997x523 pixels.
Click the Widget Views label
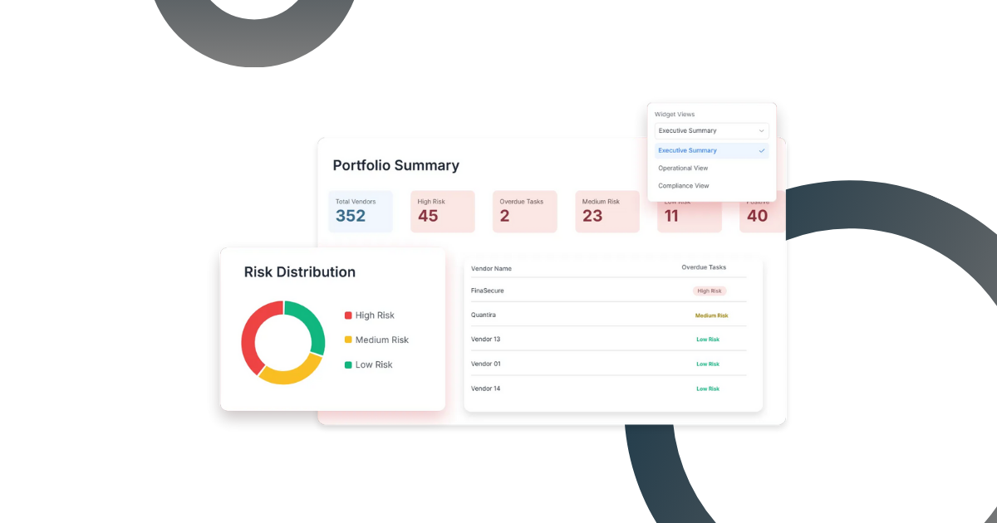click(x=675, y=114)
